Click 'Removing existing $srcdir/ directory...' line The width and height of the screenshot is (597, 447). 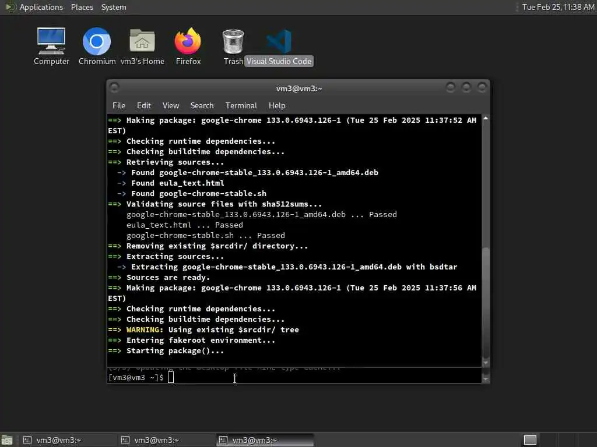(x=217, y=246)
